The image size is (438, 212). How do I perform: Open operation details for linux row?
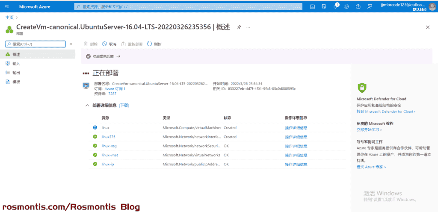296,128
